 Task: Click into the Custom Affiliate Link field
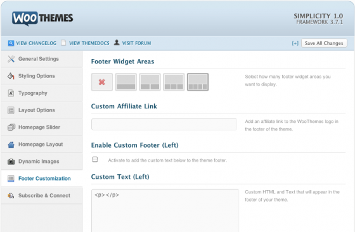(164, 124)
